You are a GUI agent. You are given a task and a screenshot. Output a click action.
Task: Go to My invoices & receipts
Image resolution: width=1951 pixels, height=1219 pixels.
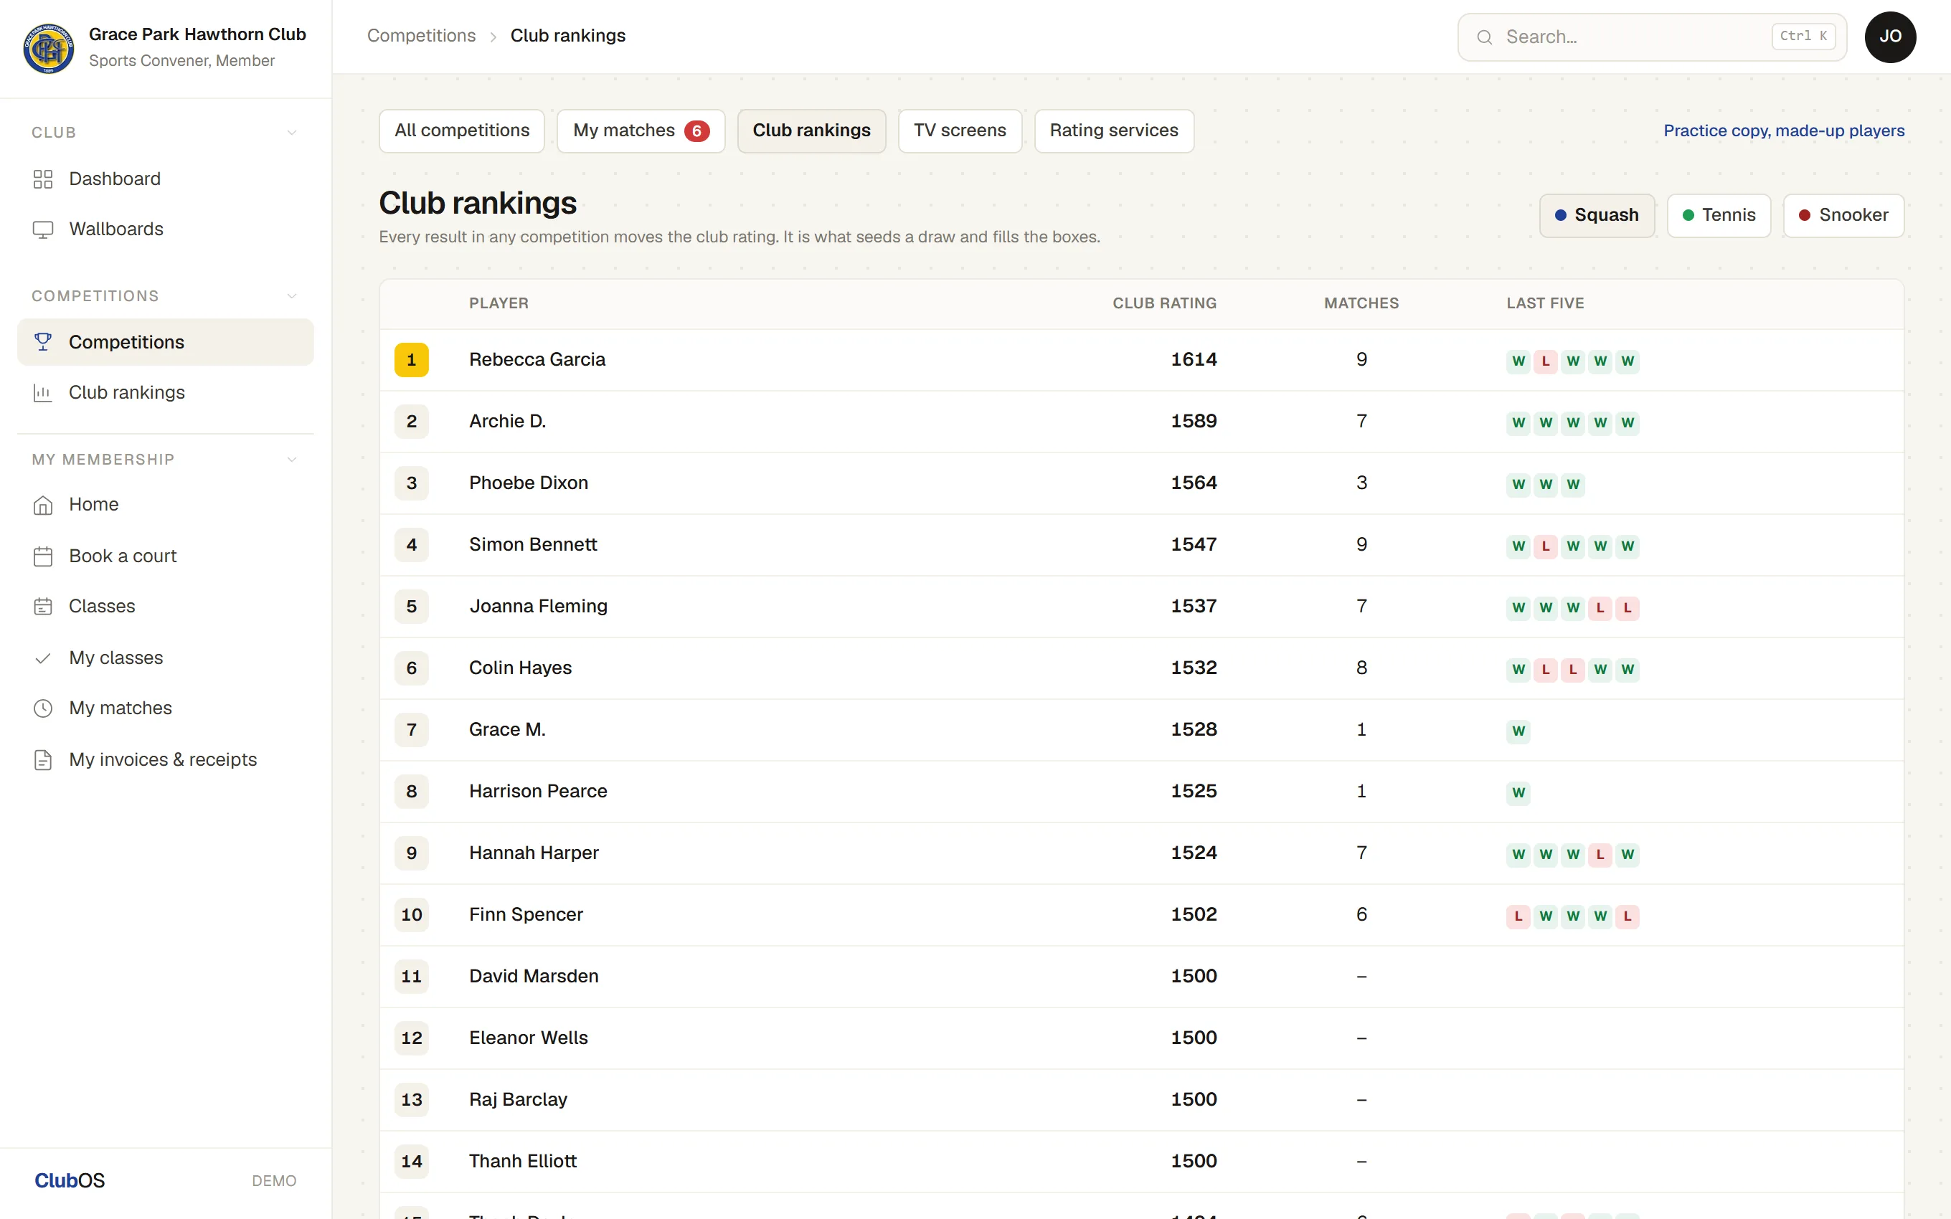(x=165, y=759)
